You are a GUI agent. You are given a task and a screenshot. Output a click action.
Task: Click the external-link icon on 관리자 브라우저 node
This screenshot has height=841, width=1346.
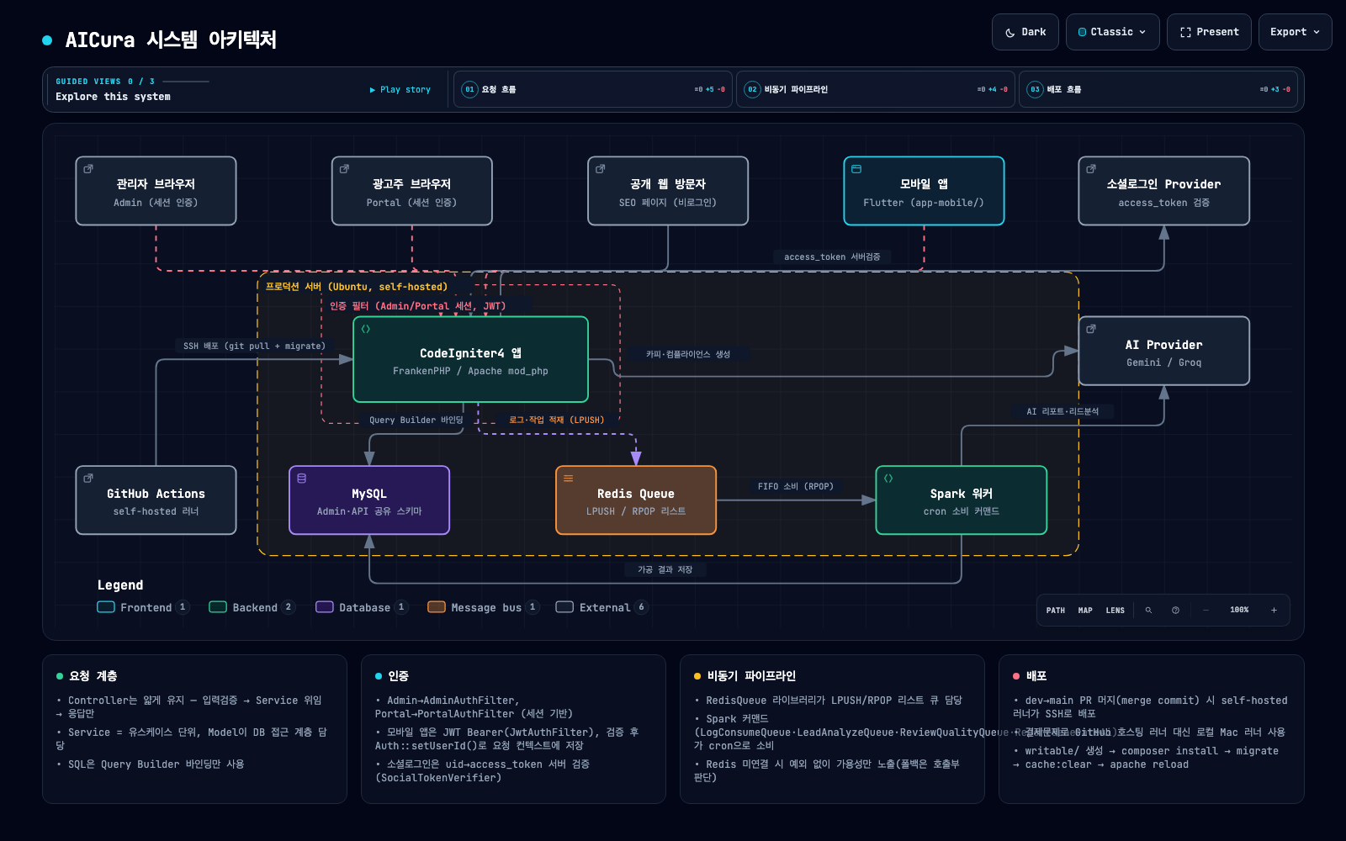coord(88,169)
